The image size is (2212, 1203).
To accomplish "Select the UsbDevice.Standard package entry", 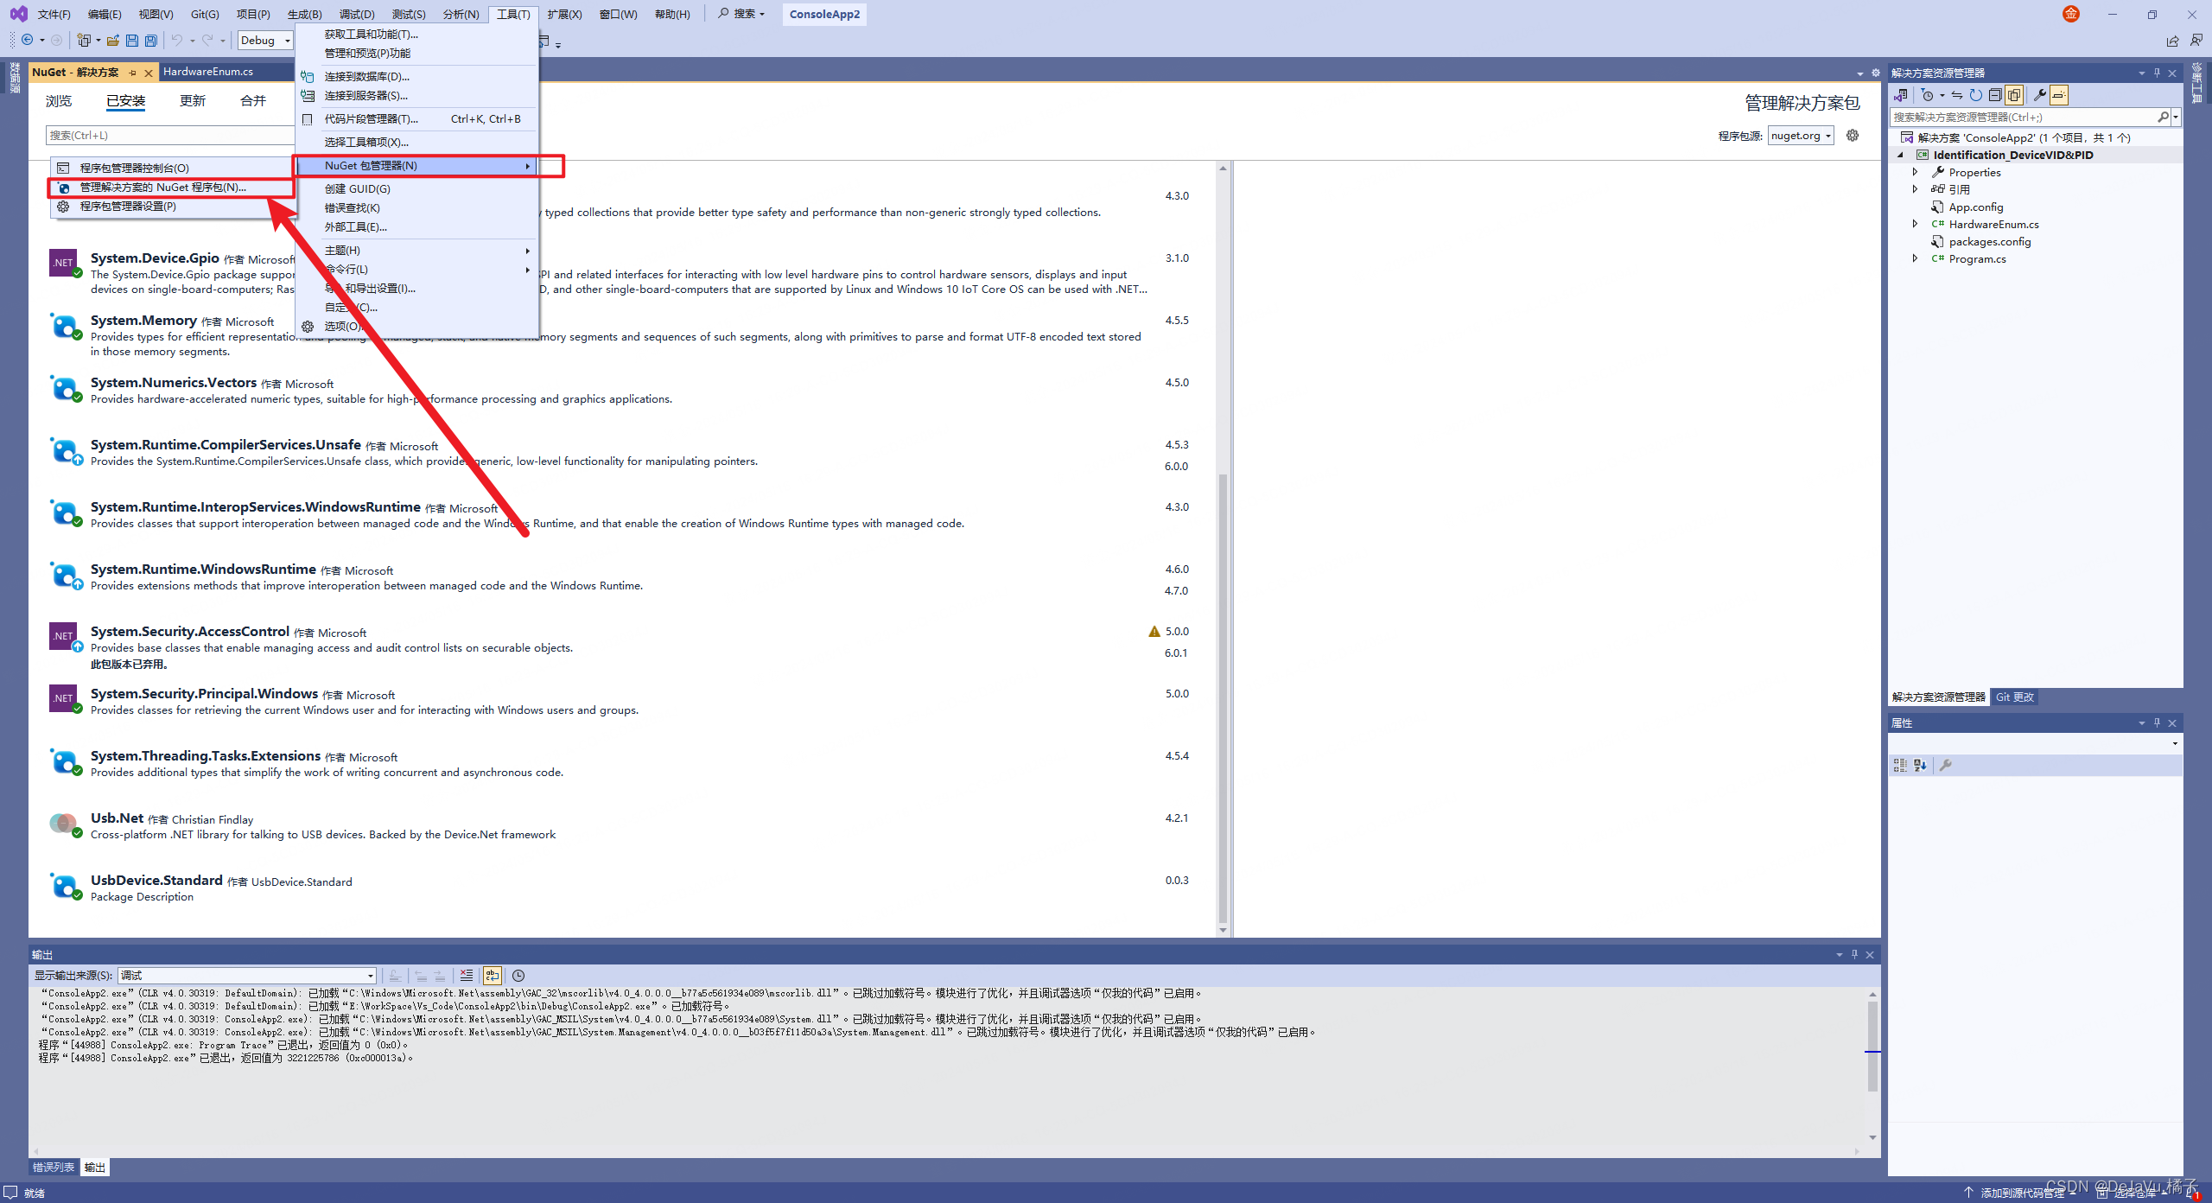I will [x=623, y=888].
